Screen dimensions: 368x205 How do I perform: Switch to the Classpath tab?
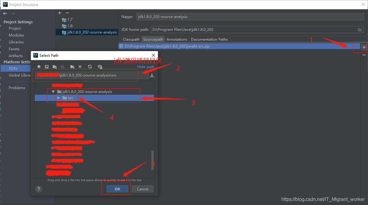(131, 39)
